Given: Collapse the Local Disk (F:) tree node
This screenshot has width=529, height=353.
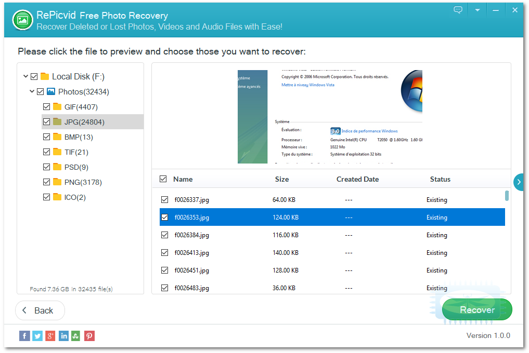Looking at the screenshot, I should [25, 76].
